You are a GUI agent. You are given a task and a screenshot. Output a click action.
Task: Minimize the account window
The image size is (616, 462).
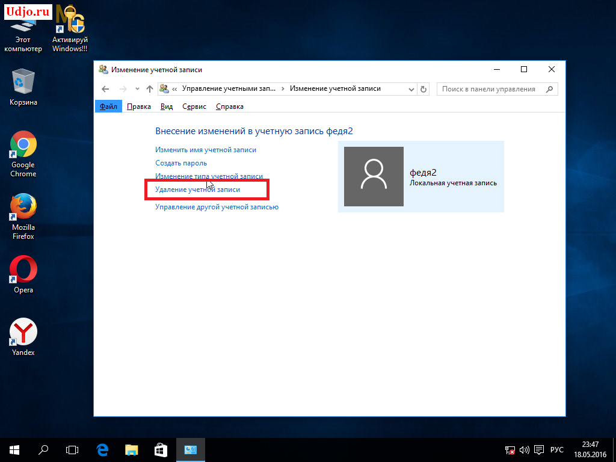(x=496, y=70)
